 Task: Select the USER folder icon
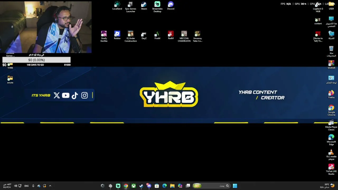pyautogui.click(x=331, y=6)
